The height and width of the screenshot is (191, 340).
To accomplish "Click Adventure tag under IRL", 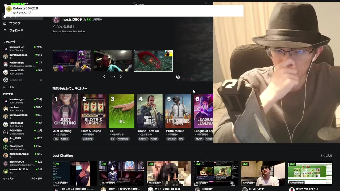I will [x=123, y=139].
